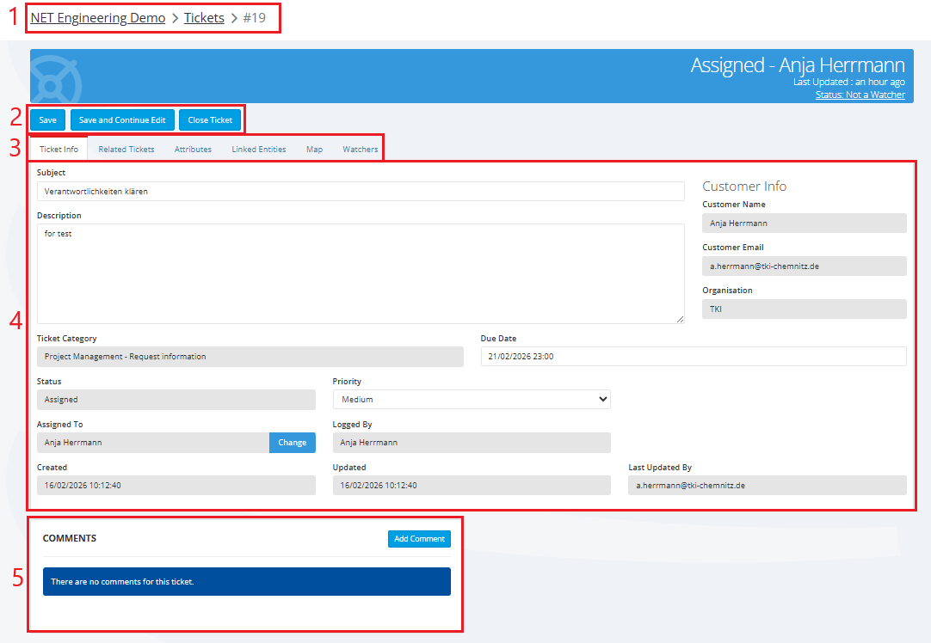Switch to the Related Tickets tab
Viewport: 931px width, 643px height.
(x=126, y=150)
